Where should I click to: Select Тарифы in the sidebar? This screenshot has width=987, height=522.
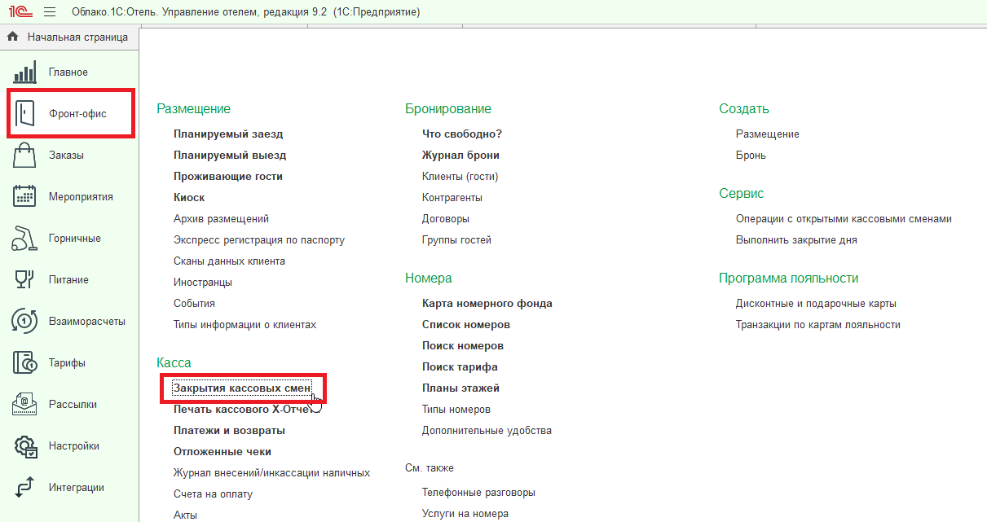(x=67, y=363)
